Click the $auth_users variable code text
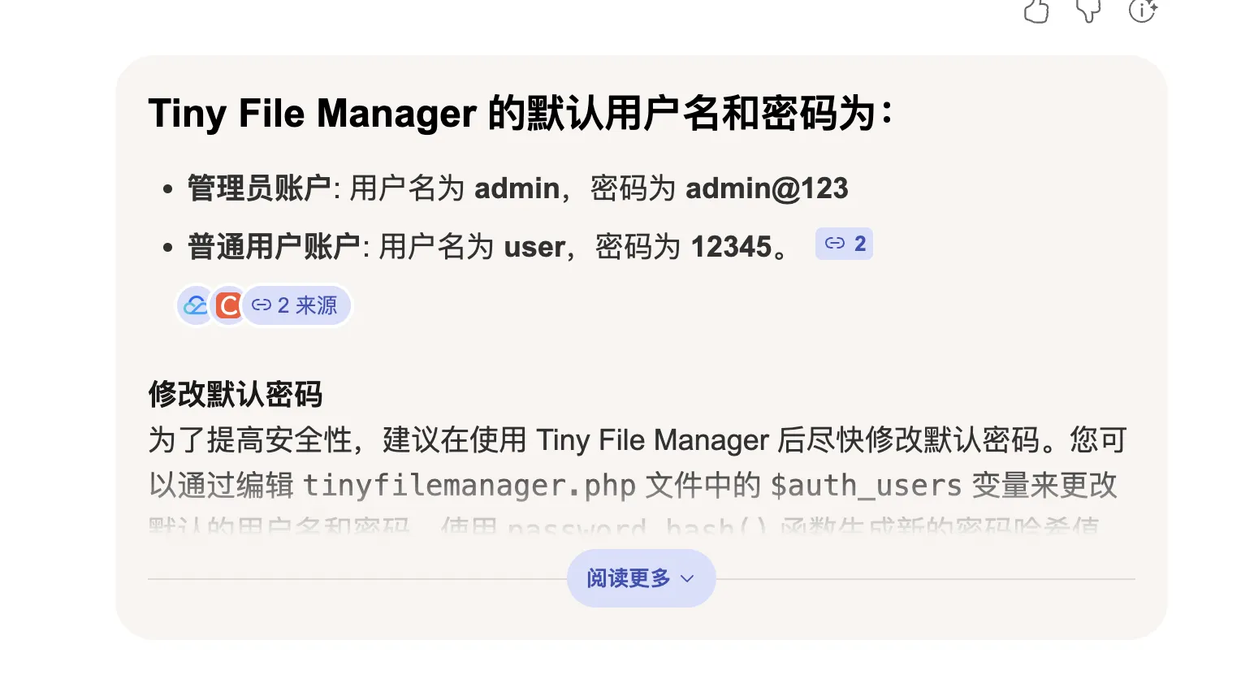The width and height of the screenshot is (1254, 679). click(x=866, y=486)
